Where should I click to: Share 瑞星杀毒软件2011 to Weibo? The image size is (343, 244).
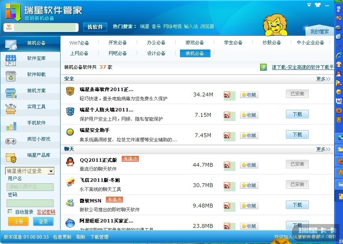[x=227, y=95]
